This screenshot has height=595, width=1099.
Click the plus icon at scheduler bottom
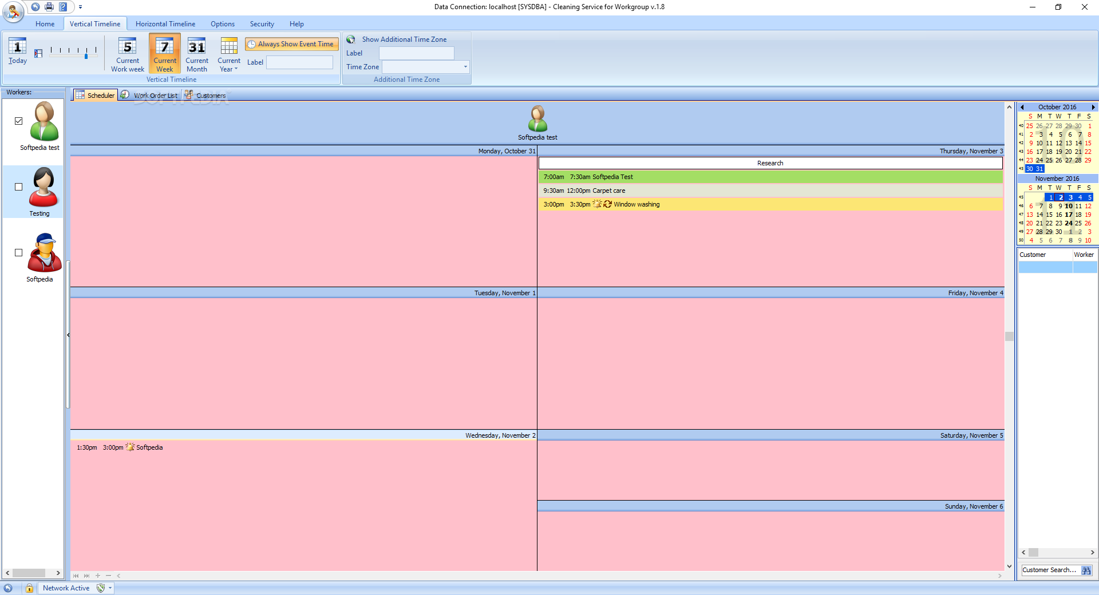pyautogui.click(x=98, y=576)
